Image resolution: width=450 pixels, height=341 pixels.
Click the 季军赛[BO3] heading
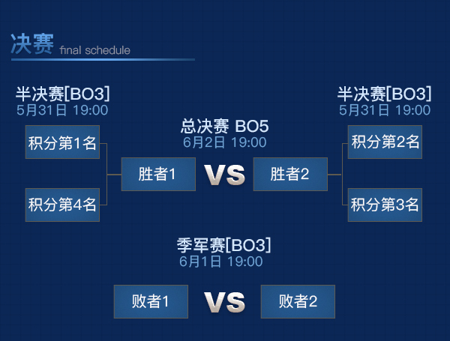point(223,245)
